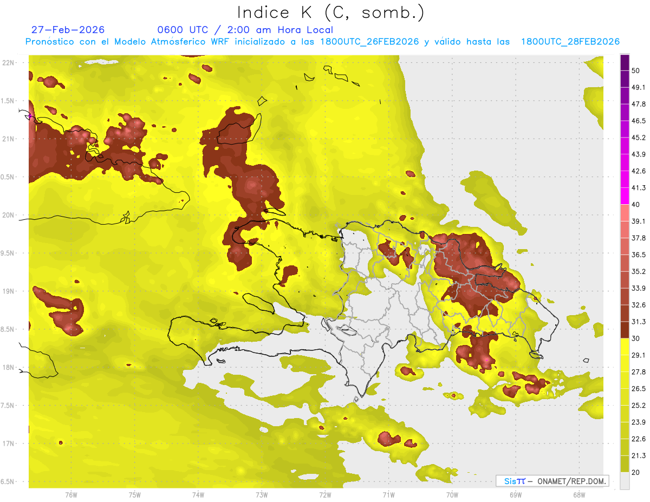This screenshot has height=502, width=650.
Task: Select the "18N" latitude label
Action: [9, 367]
